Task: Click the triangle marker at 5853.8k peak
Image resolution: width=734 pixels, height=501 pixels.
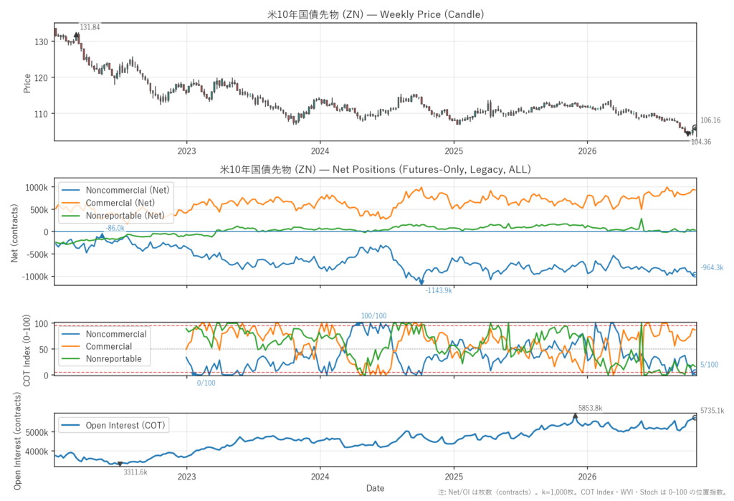Action: (x=575, y=416)
